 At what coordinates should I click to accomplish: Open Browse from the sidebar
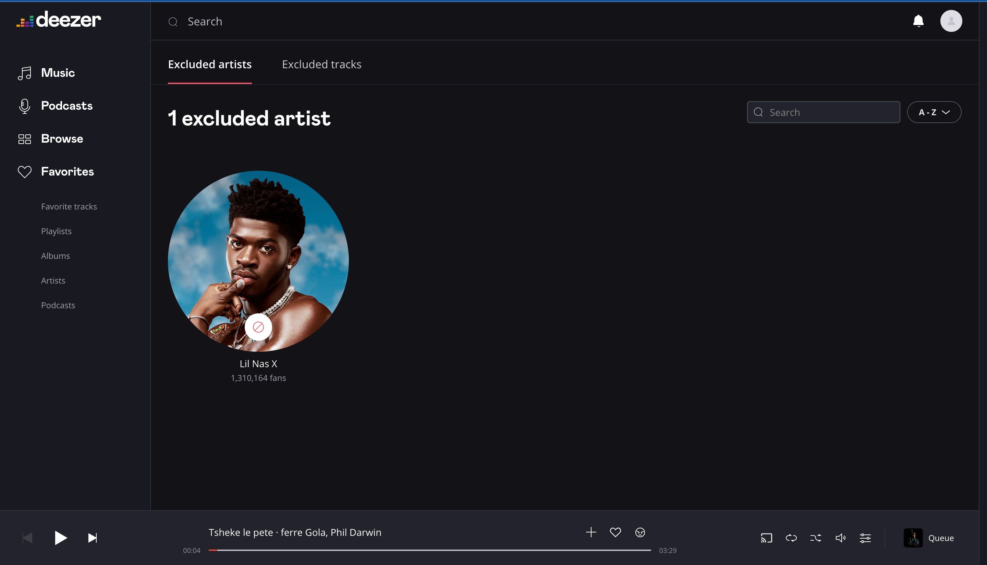(62, 139)
